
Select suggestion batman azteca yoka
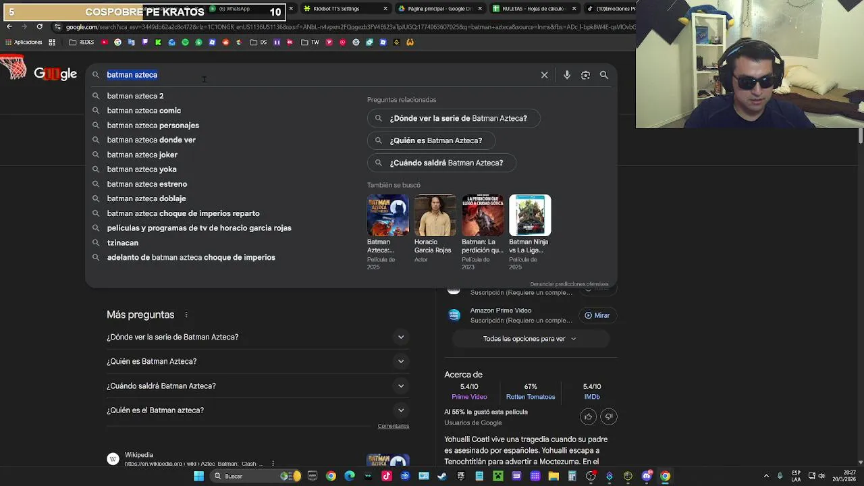coord(142,169)
